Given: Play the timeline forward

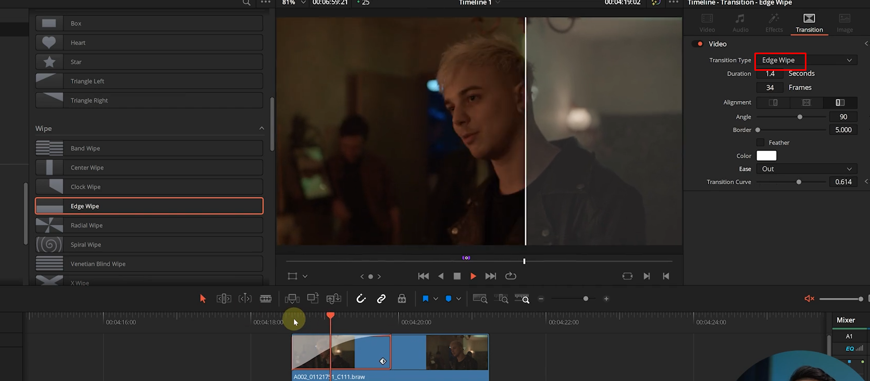Looking at the screenshot, I should [x=473, y=276].
